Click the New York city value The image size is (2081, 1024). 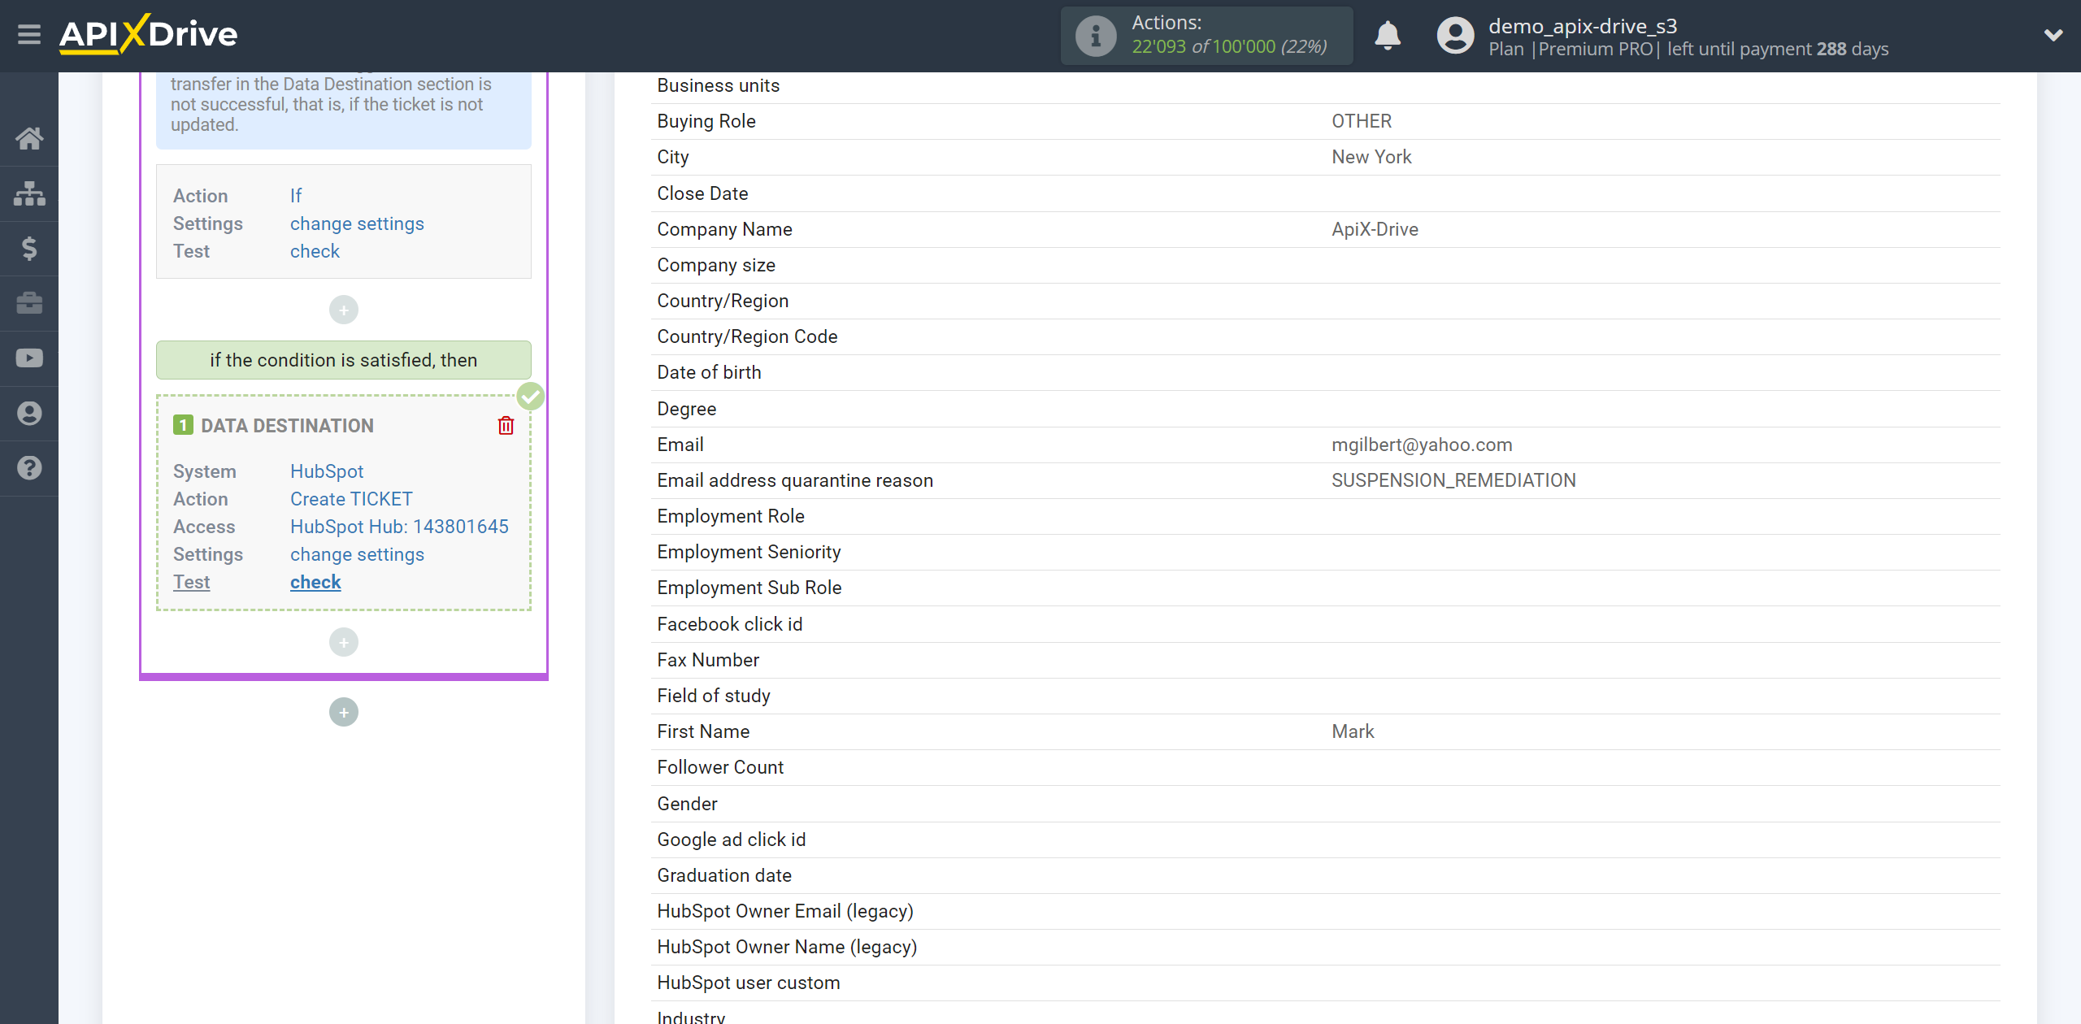pyautogui.click(x=1371, y=157)
